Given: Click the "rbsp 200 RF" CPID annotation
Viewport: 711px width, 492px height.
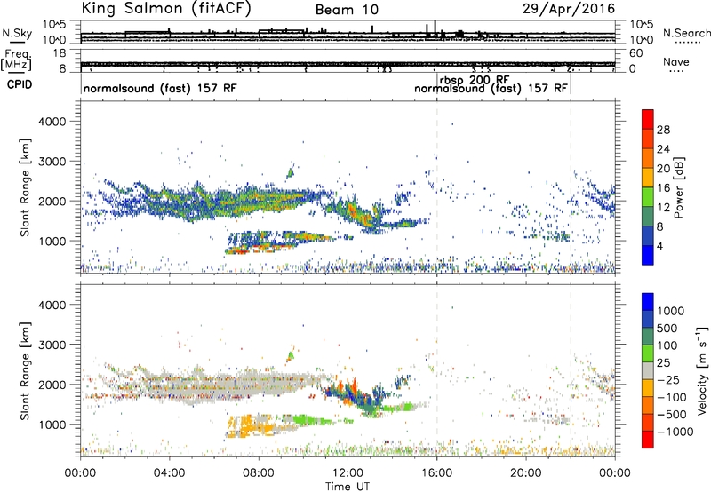Looking at the screenshot, I should pos(475,80).
